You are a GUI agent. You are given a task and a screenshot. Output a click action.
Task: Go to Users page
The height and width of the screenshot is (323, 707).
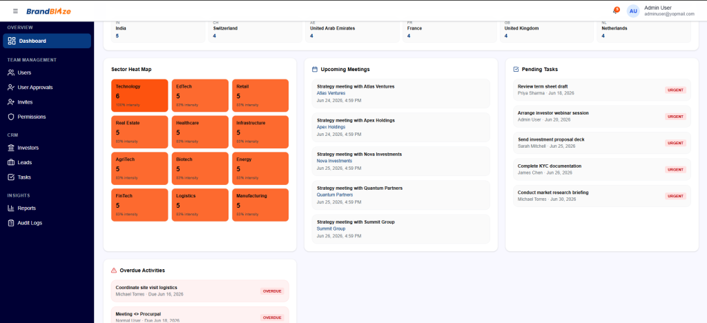[47, 72]
